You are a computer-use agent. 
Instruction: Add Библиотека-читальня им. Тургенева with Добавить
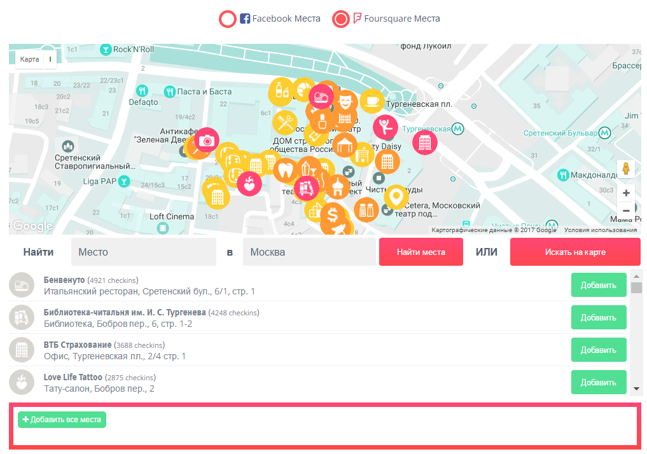599,317
